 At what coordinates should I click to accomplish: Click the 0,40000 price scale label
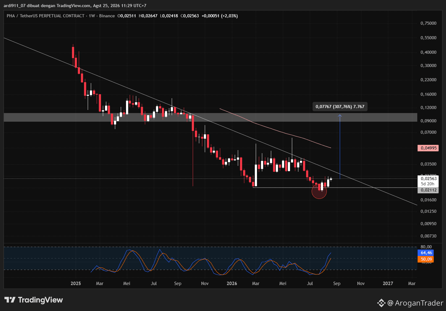[428, 52]
